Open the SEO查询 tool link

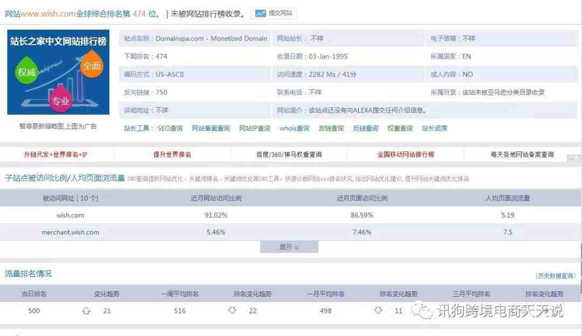pyautogui.click(x=170, y=128)
